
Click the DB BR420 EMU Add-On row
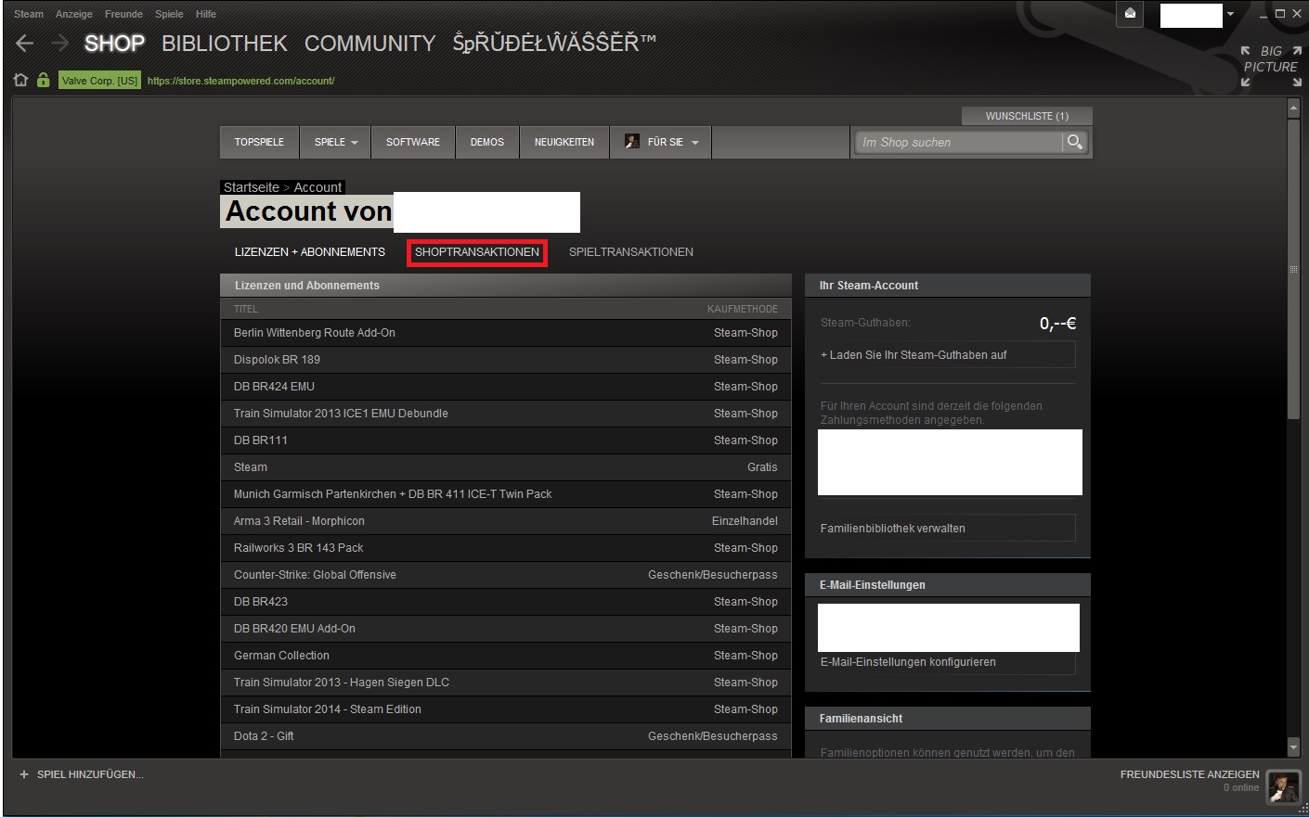point(506,629)
